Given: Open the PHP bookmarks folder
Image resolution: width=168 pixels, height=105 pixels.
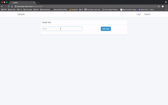Looking at the screenshot, I should 4,10.
